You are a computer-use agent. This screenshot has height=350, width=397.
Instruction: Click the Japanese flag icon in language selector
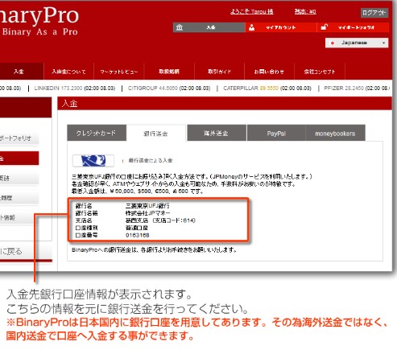[333, 43]
